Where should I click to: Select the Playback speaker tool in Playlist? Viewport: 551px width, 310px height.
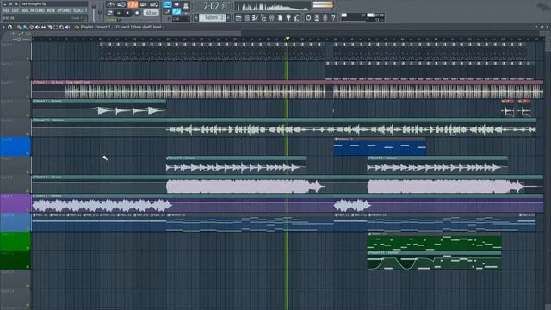[x=67, y=27]
